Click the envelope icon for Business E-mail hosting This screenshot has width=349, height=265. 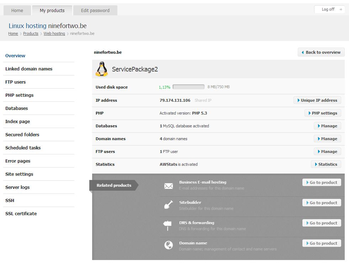pyautogui.click(x=169, y=186)
